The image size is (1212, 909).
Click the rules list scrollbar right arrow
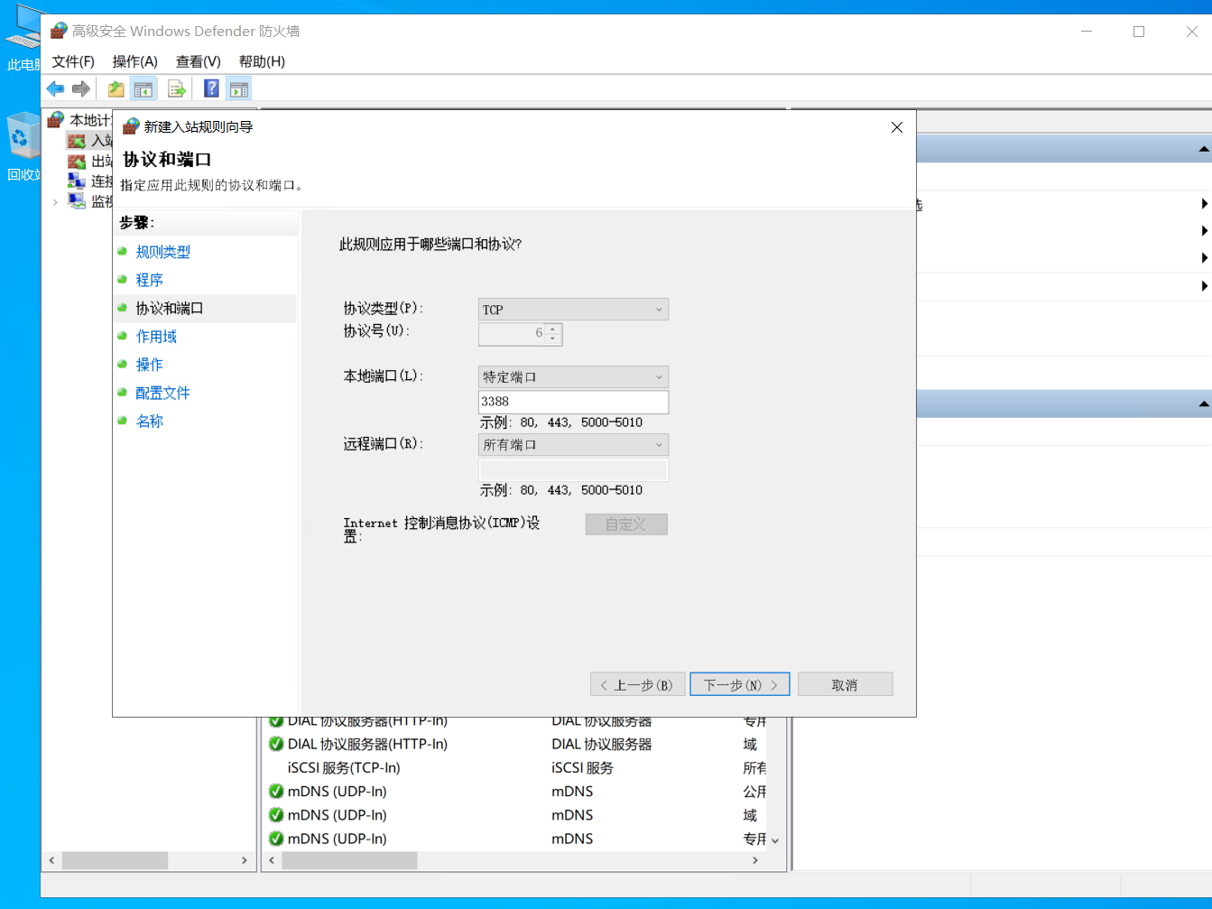[x=755, y=860]
